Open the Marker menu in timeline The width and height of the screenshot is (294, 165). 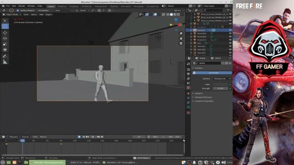[x=43, y=137]
